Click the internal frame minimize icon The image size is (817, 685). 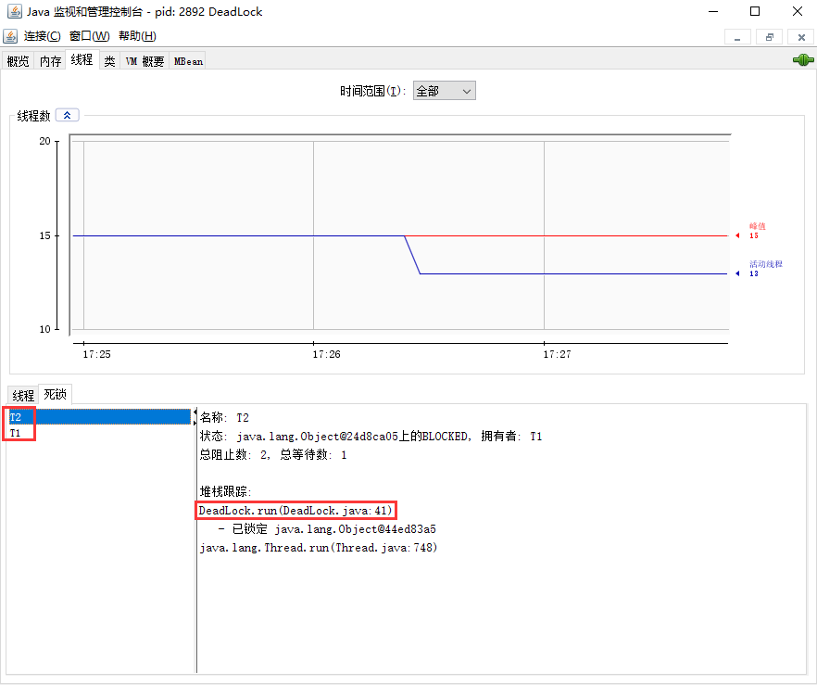pyautogui.click(x=738, y=35)
